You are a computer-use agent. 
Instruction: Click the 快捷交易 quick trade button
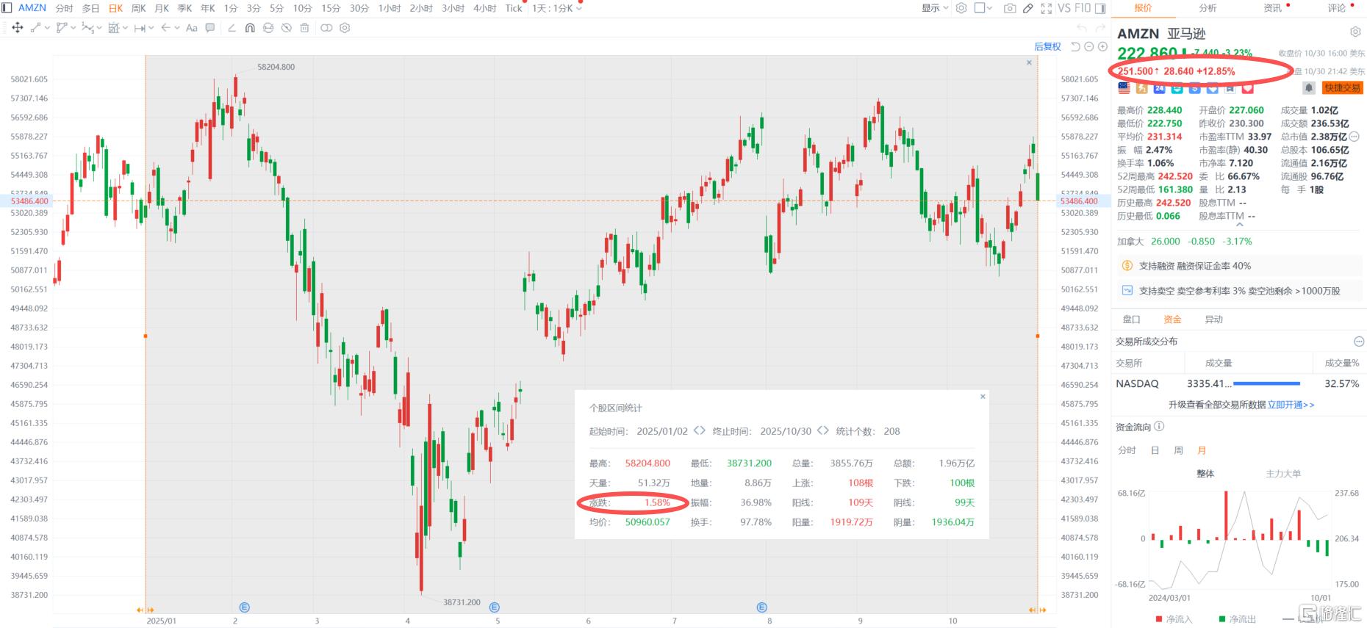(1342, 88)
